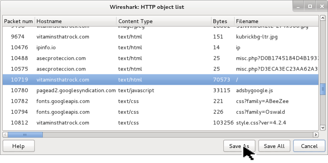
Task: Cancel the HTTP object list dialog
Action: 309,146
